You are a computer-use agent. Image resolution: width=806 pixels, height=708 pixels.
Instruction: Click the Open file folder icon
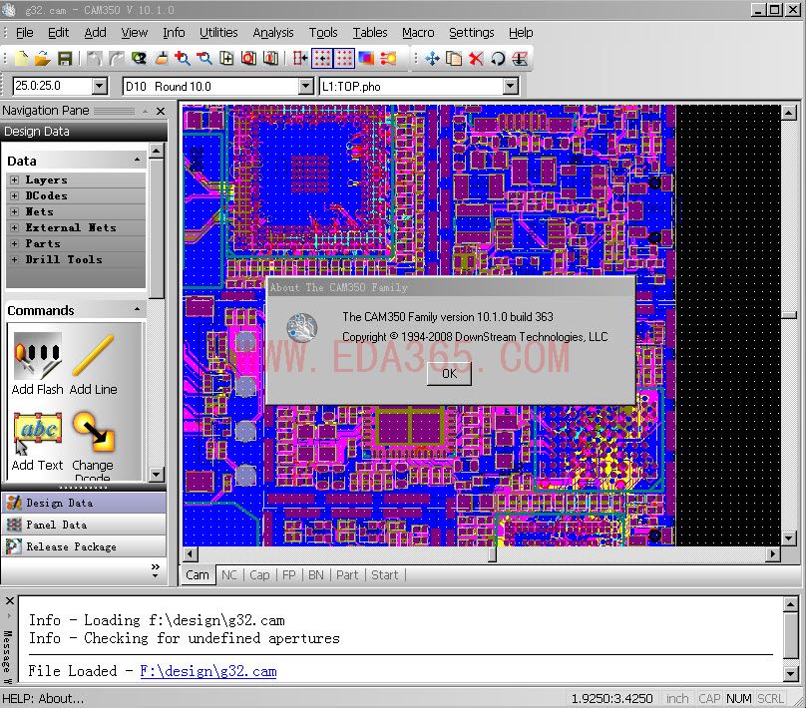(43, 58)
